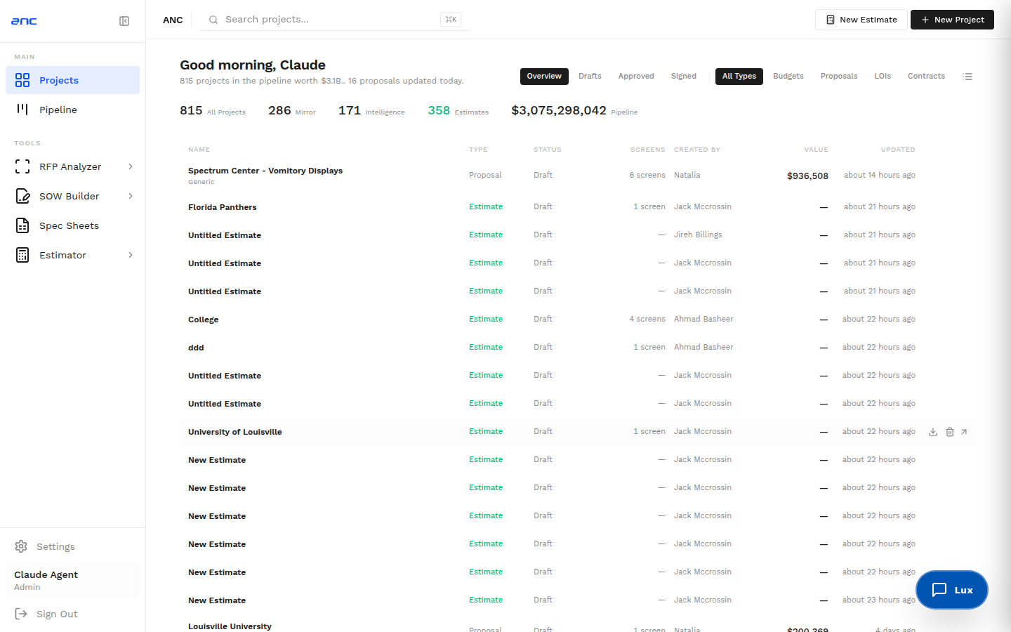Click the Updated column header
This screenshot has width=1011, height=632.
tap(898, 150)
